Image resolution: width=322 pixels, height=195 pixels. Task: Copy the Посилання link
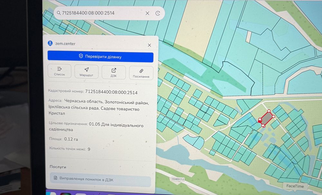click(x=141, y=73)
